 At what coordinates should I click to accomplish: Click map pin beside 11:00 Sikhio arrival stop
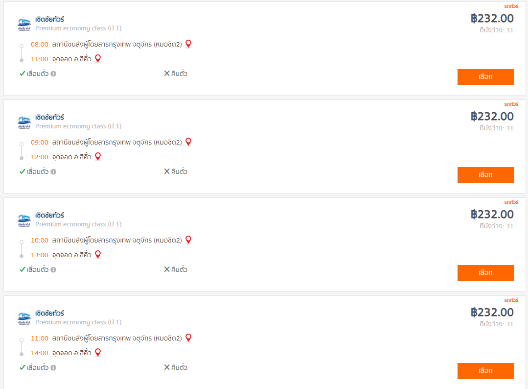coord(98,59)
